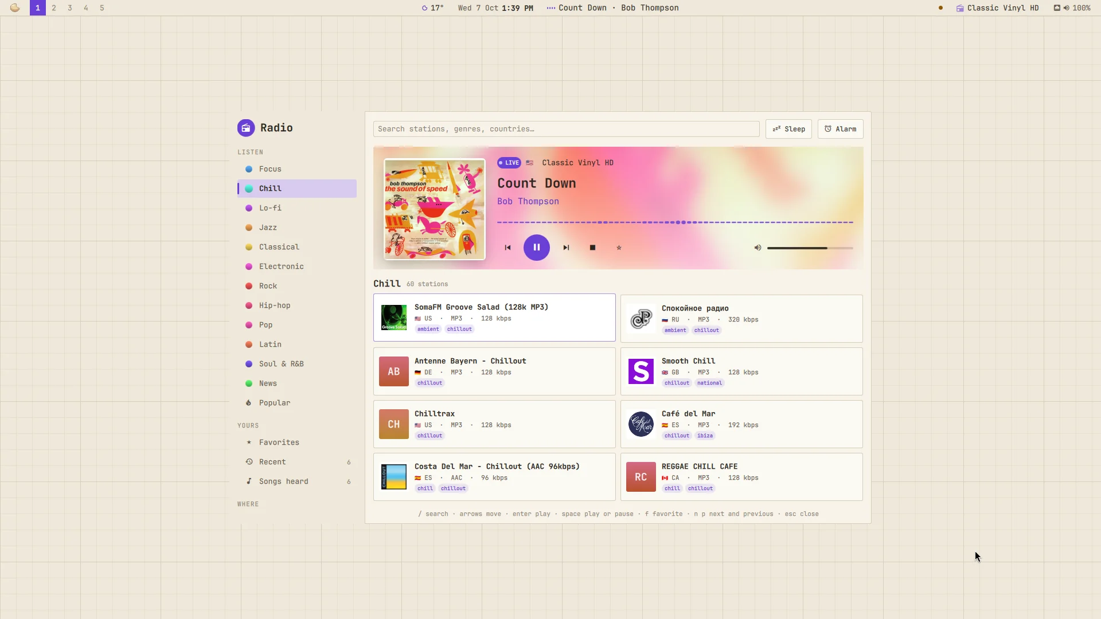Click the Café del Mar logo

641,424
